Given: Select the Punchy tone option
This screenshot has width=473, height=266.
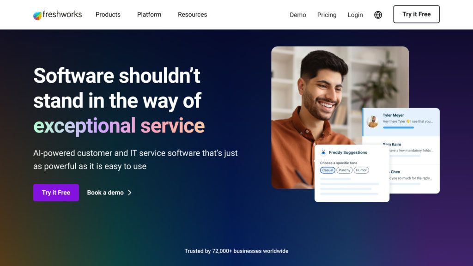Looking at the screenshot, I should (x=344, y=170).
